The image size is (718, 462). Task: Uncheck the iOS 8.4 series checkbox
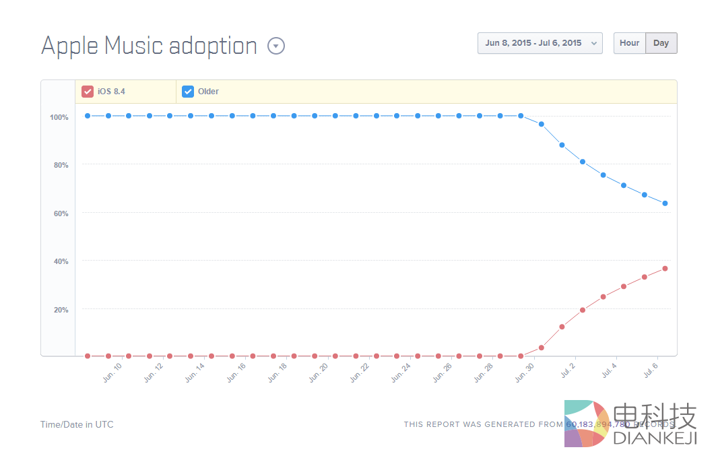[88, 92]
